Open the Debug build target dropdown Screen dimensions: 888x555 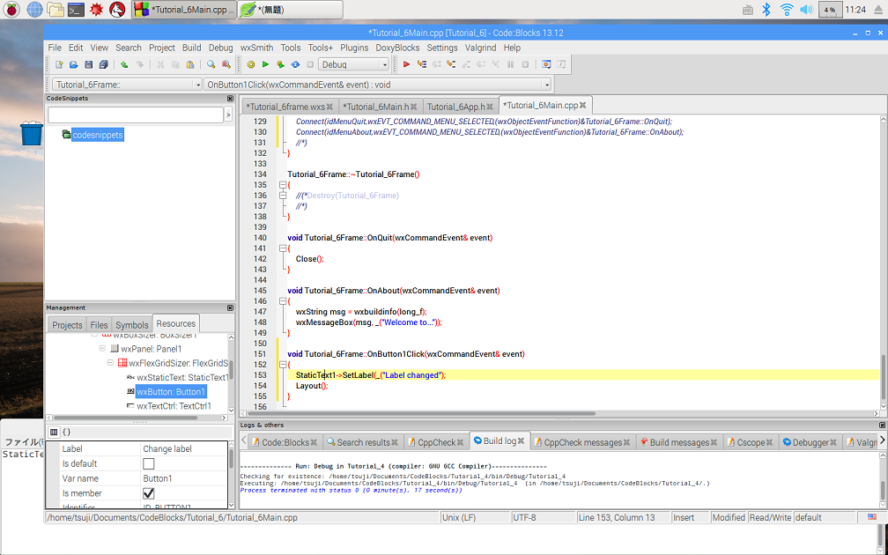pyautogui.click(x=354, y=64)
